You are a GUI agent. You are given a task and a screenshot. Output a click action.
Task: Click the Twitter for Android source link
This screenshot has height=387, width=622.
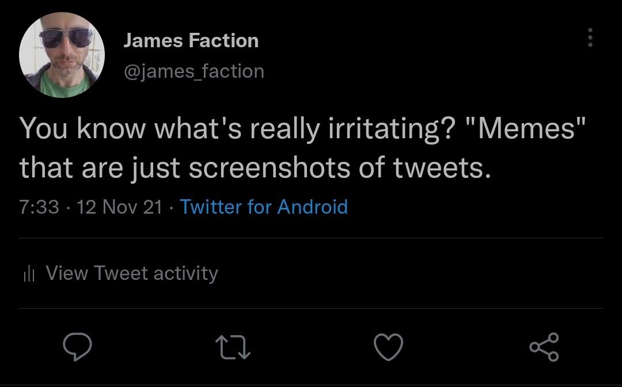tap(264, 206)
